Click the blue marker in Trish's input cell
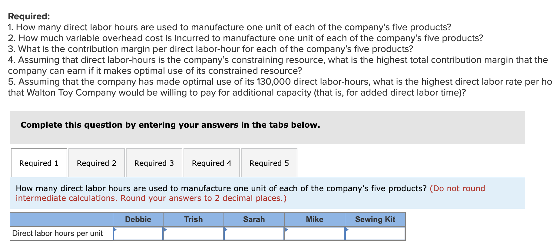The image size is (553, 242). coord(164,230)
